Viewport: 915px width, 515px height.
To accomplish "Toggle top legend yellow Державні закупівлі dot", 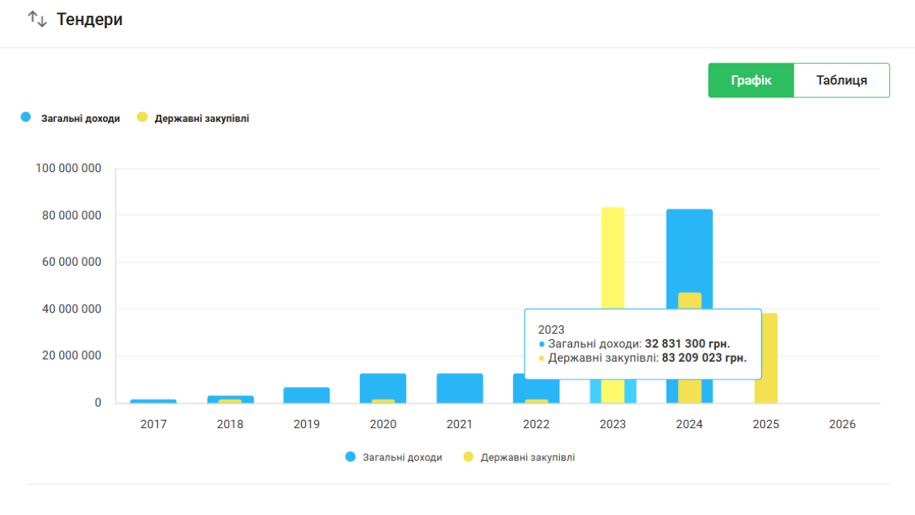I will click(x=142, y=118).
